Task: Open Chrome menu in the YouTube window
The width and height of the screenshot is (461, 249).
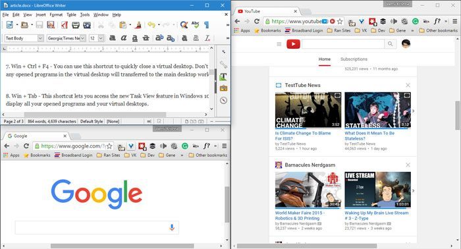Action: click(x=454, y=21)
